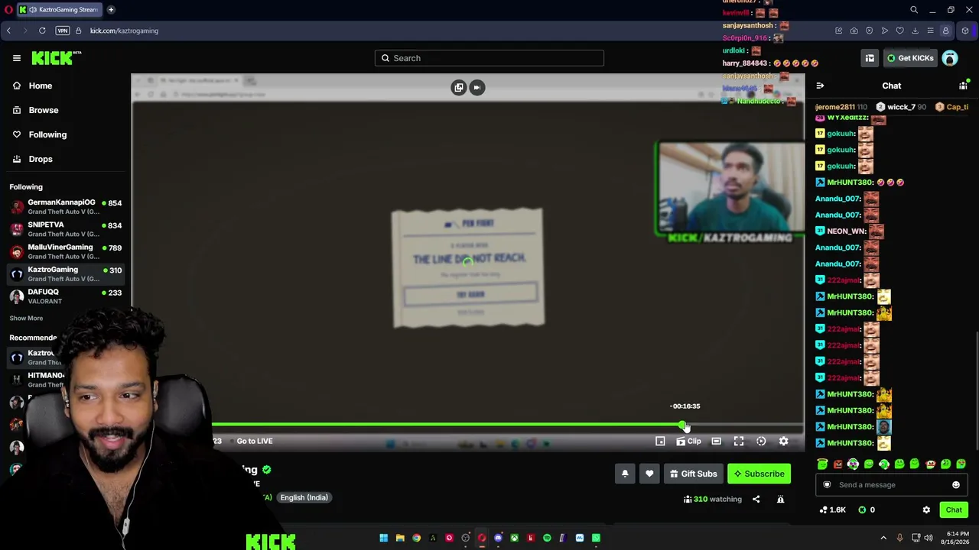Go back in browser history

tap(8, 31)
